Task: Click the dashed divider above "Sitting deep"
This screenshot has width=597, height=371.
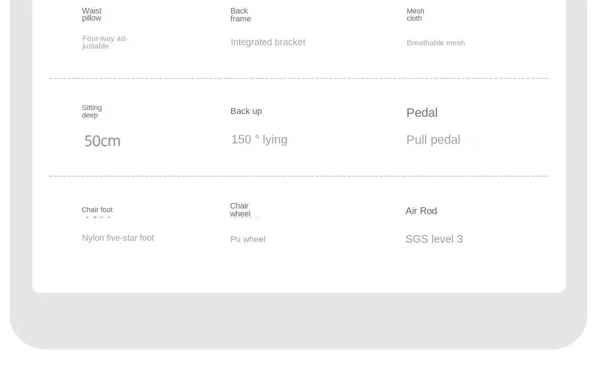Action: [298, 79]
